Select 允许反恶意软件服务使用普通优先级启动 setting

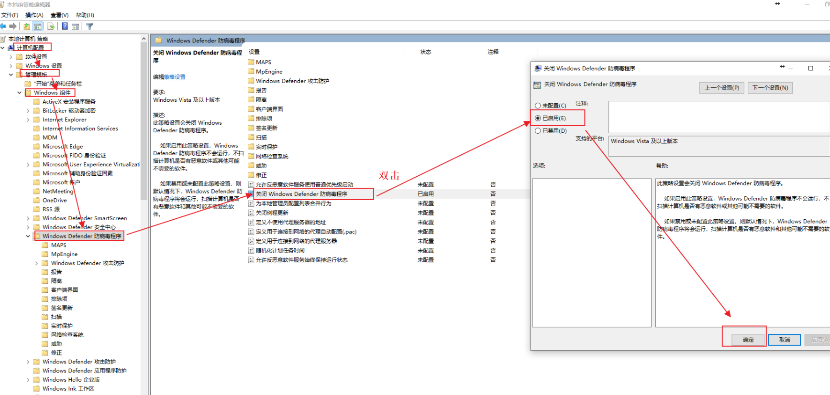304,184
